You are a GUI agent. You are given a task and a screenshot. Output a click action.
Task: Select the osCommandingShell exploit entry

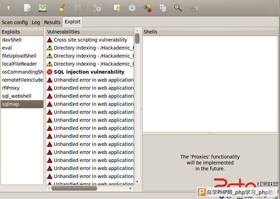[22, 72]
